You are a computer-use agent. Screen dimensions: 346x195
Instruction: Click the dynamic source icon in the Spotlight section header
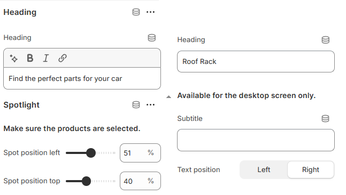[x=136, y=105]
